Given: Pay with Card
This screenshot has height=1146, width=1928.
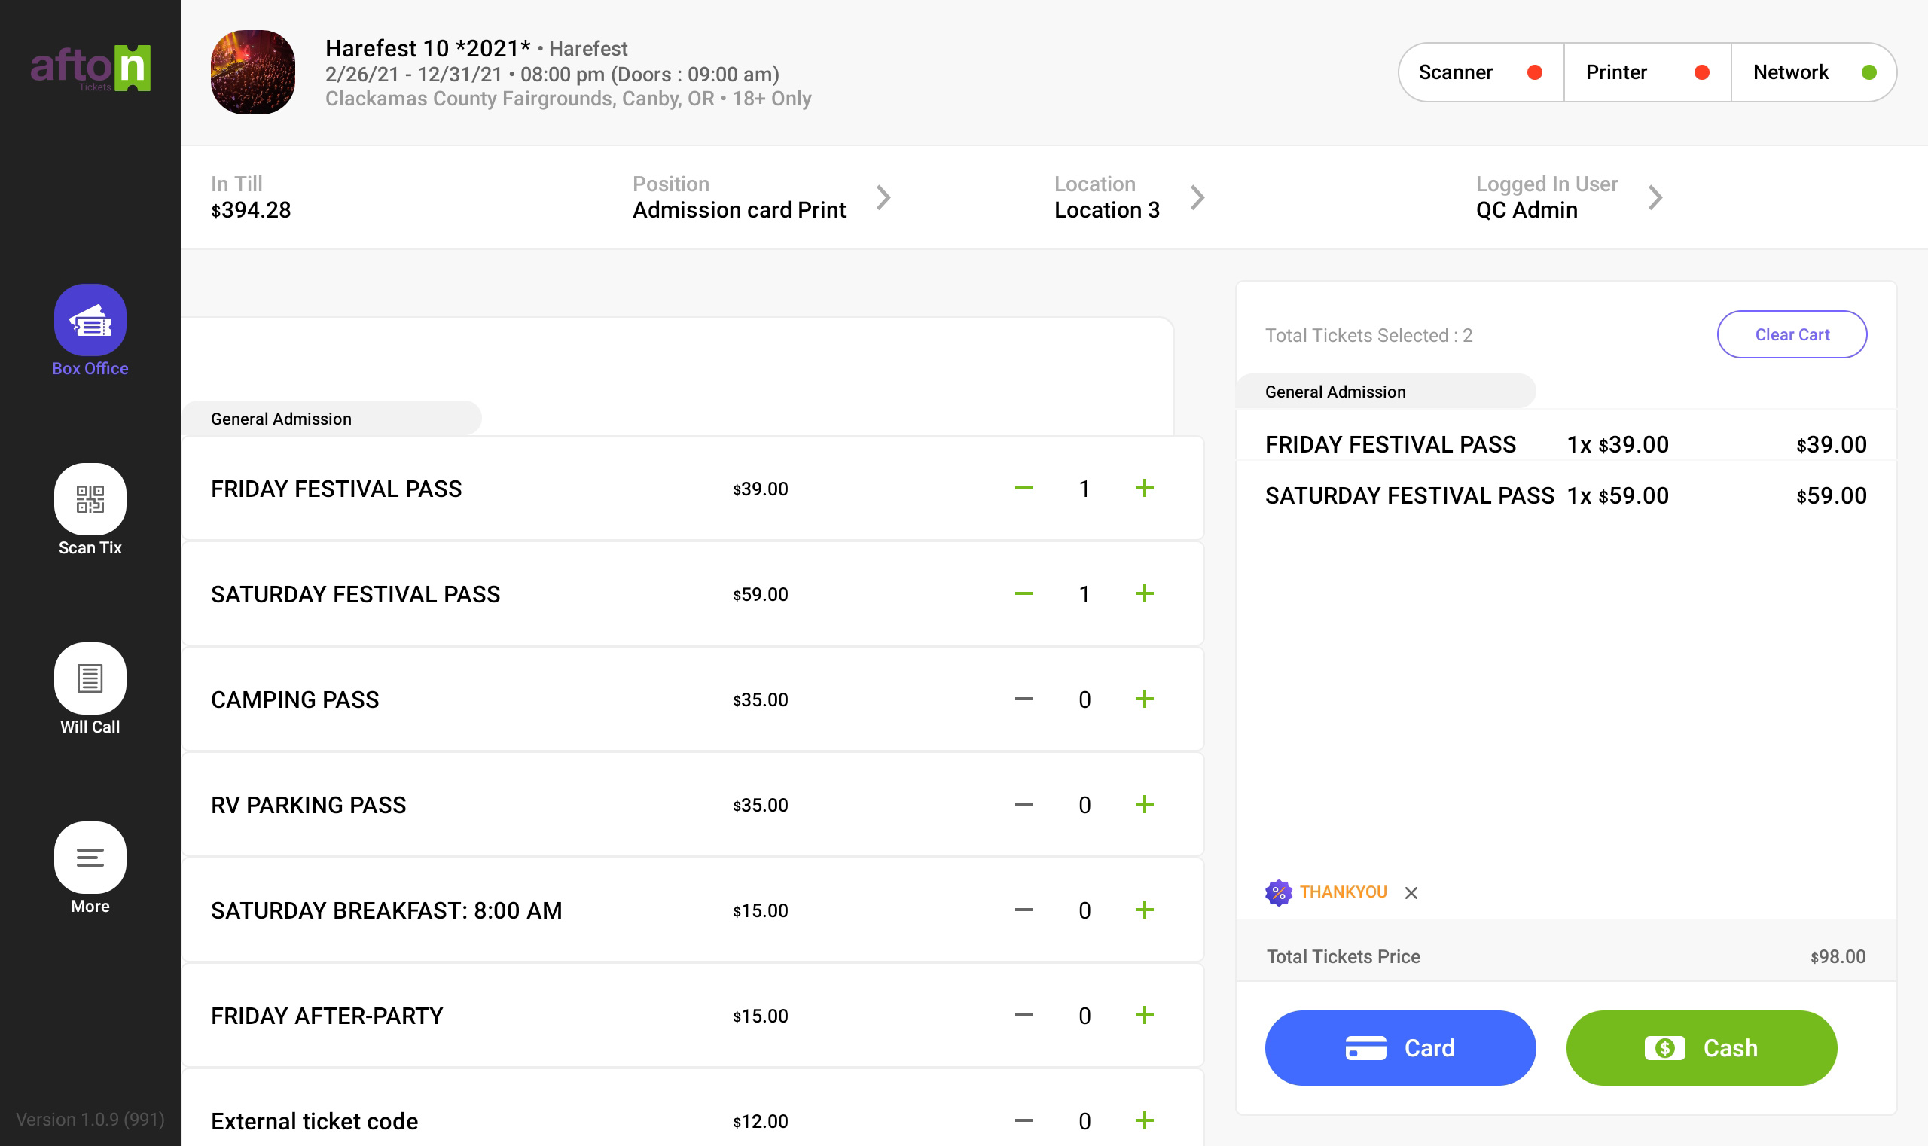Looking at the screenshot, I should [x=1400, y=1048].
